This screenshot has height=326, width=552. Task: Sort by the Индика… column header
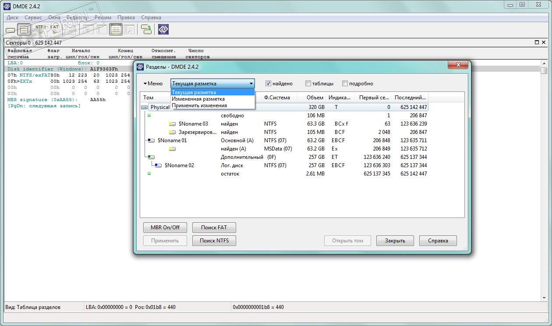340,98
